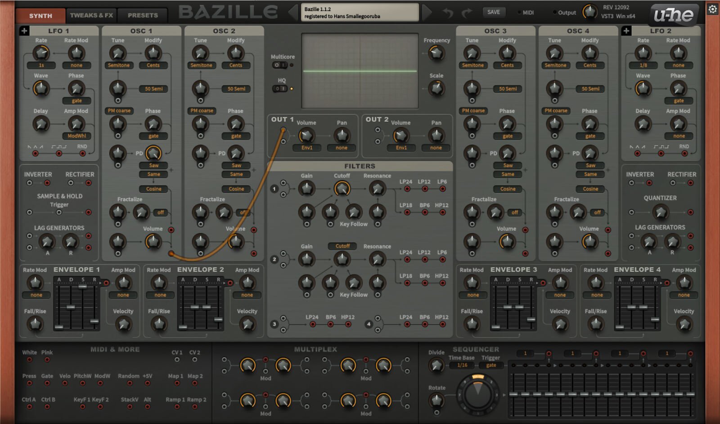Toggle the Multicore switch
The width and height of the screenshot is (720, 424).
279,65
